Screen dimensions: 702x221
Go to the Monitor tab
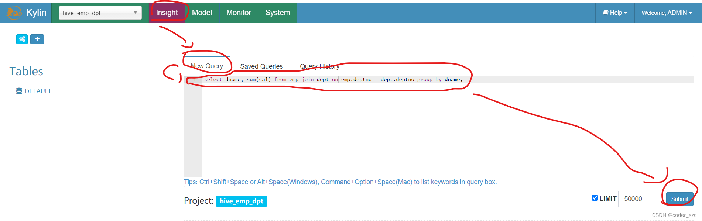point(239,13)
